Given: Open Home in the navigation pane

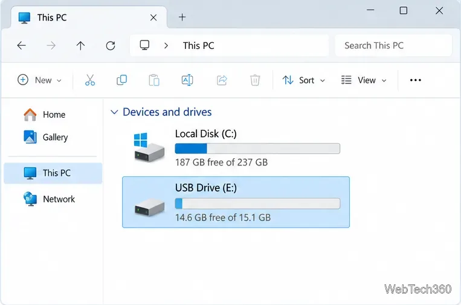Looking at the screenshot, I should pos(54,115).
